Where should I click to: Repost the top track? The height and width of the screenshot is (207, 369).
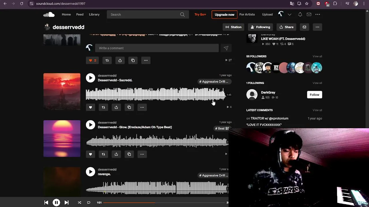(x=107, y=60)
